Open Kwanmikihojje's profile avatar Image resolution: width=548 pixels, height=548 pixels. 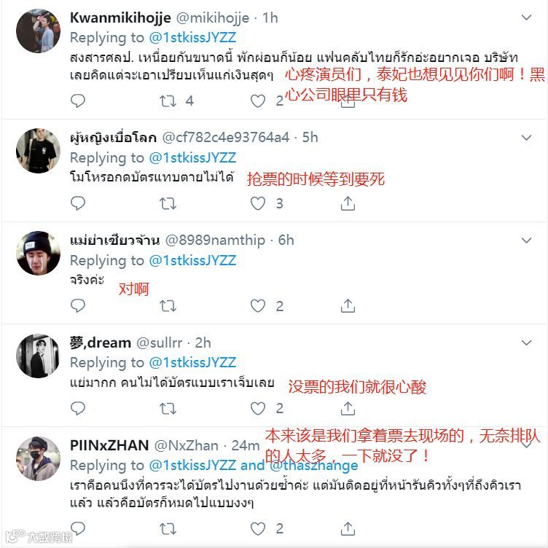tap(38, 31)
